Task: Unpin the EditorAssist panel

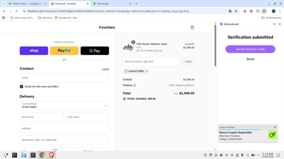Action: click(274, 24)
